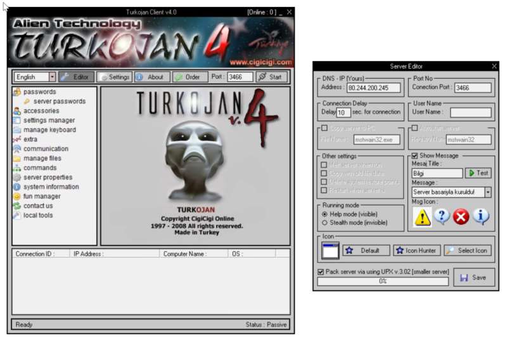
Task: Toggle first checkbox under Other settings
Action: coord(324,165)
